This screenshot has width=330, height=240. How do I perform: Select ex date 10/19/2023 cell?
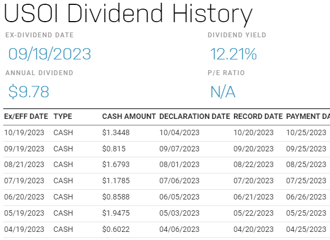pyautogui.click(x=24, y=133)
